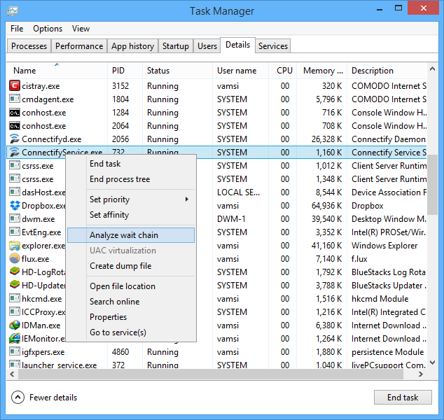Click the icon of csrss.exe with 1,348 K

(15, 178)
